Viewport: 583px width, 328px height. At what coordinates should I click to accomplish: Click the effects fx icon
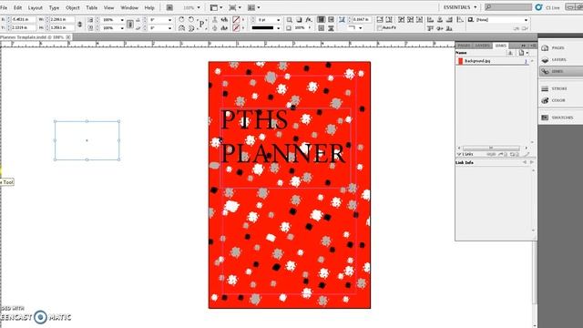[309, 20]
